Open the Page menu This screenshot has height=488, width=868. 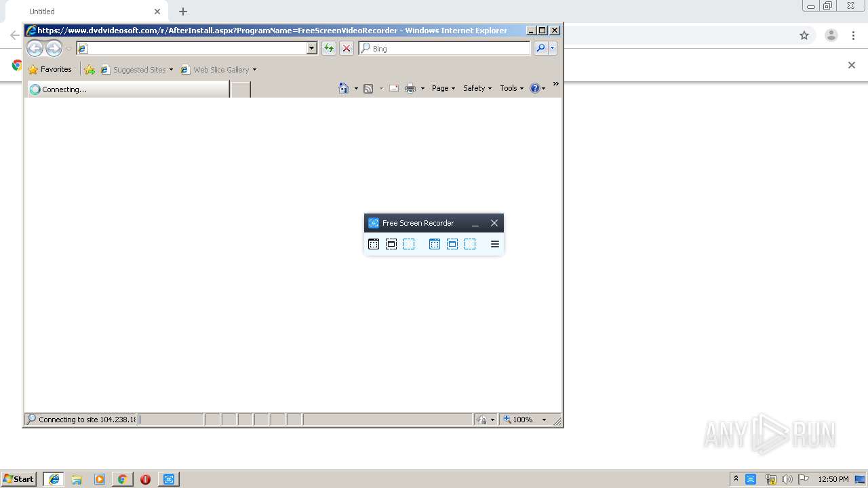(443, 88)
